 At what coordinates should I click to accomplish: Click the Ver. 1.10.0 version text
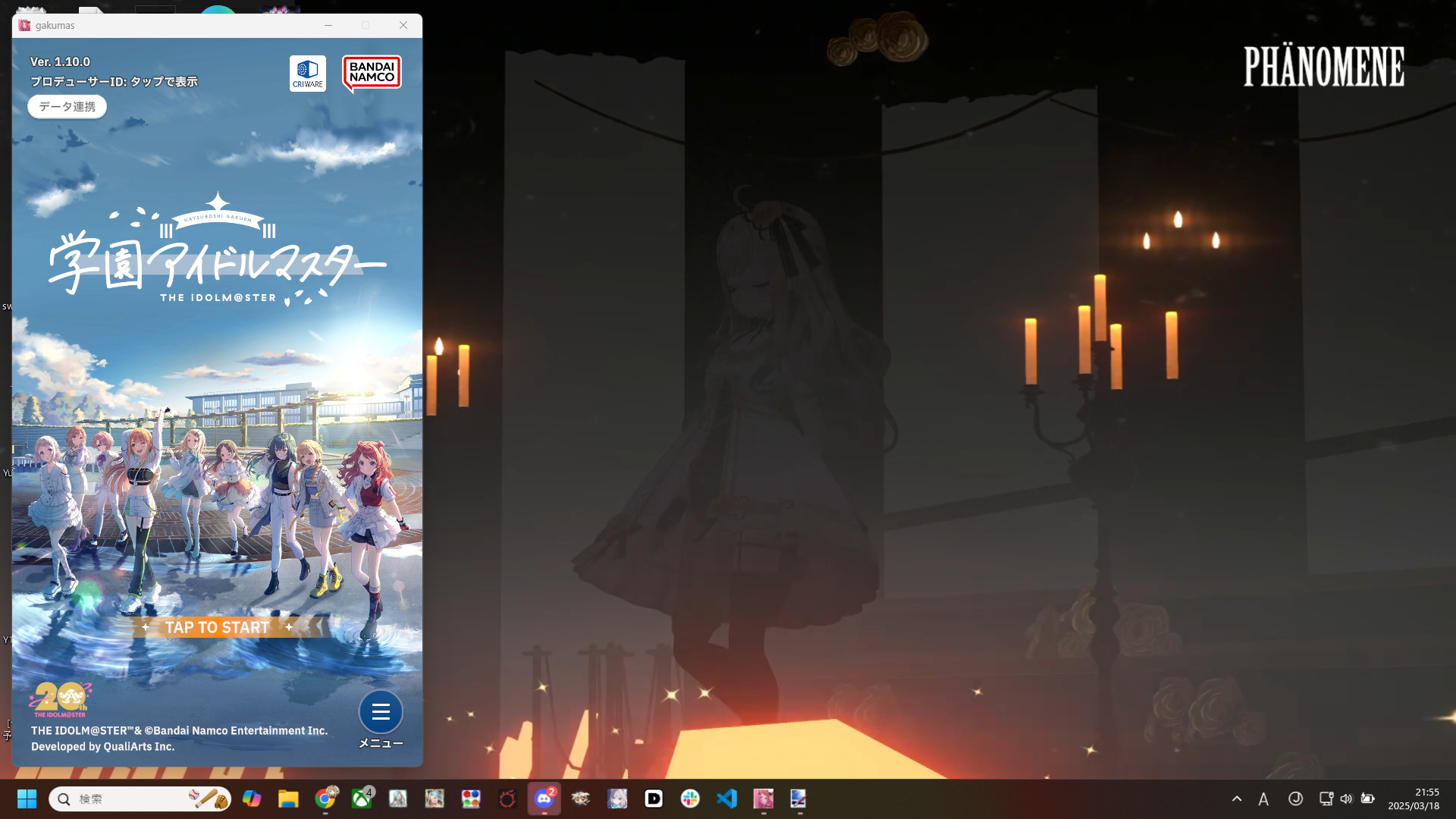point(60,61)
